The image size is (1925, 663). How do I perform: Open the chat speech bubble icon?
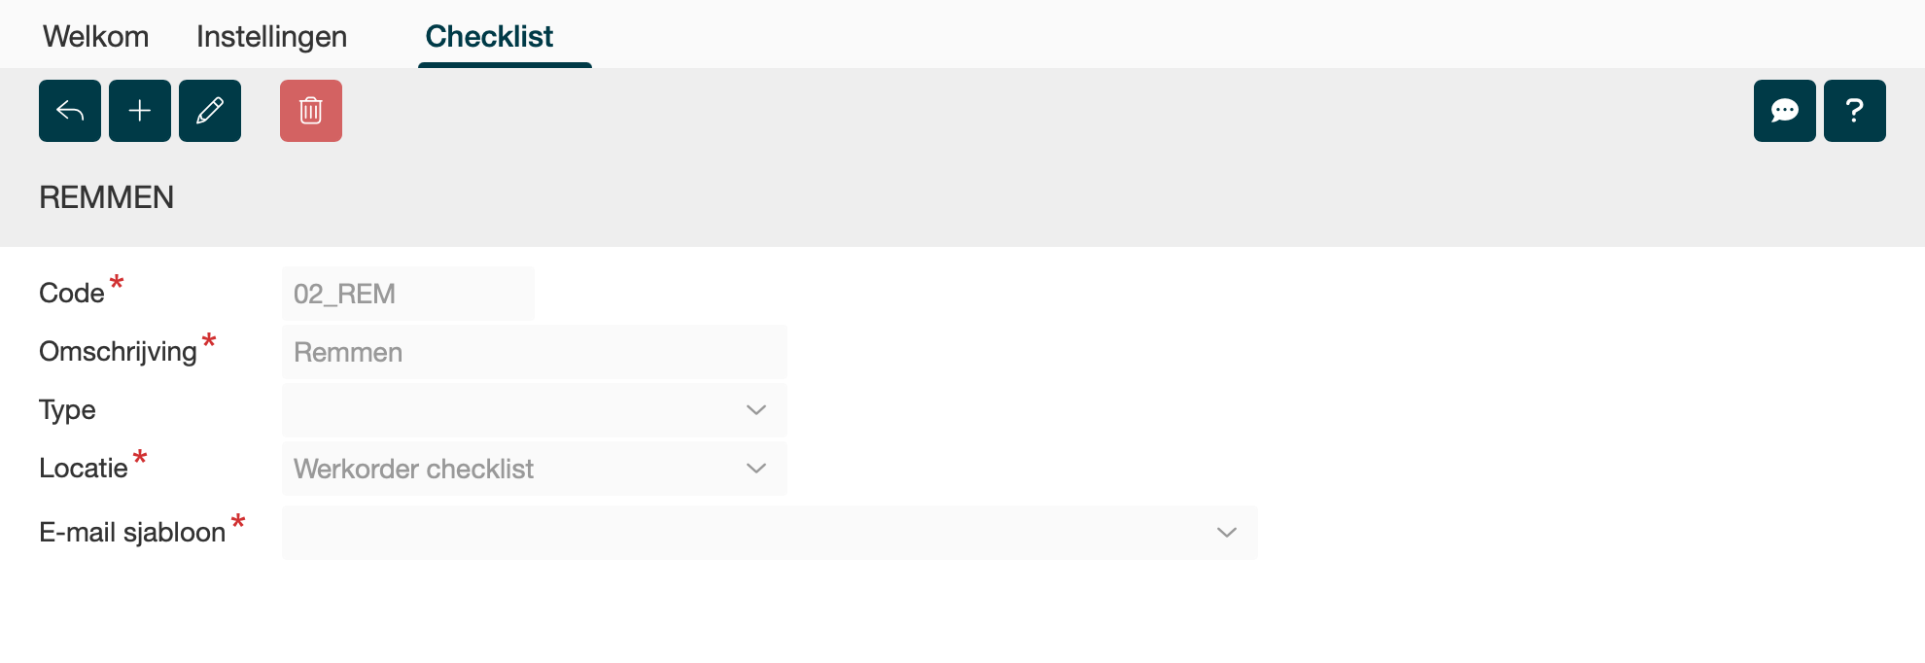1784,111
